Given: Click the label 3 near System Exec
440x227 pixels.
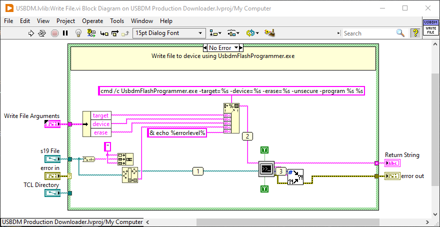Looking at the screenshot, I should (x=281, y=171).
